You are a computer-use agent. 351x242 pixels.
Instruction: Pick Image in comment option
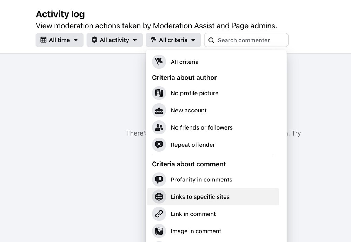[213, 231]
